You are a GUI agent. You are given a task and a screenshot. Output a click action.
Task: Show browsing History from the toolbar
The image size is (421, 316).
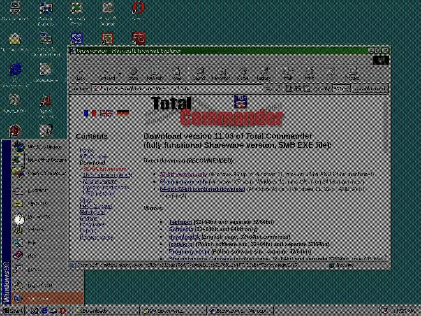point(264,74)
